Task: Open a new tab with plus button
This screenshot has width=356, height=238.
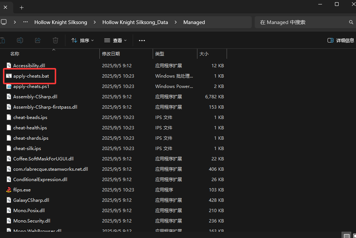Action: tap(21, 7)
